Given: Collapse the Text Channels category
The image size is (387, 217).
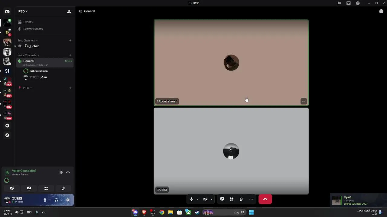Looking at the screenshot, I should (x=28, y=40).
